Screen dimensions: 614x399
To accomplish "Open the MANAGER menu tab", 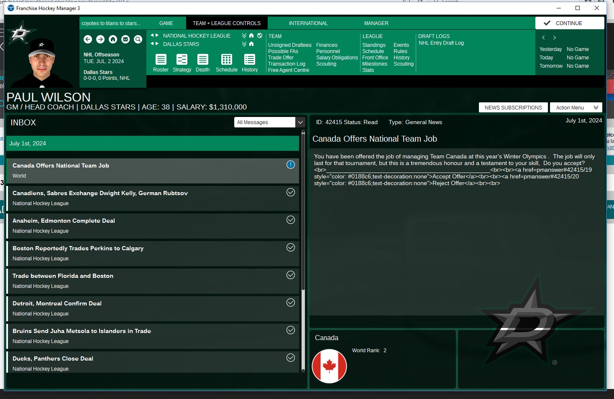I will click(376, 23).
